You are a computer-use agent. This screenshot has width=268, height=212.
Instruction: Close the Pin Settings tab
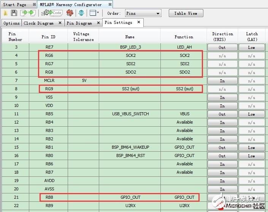point(139,23)
